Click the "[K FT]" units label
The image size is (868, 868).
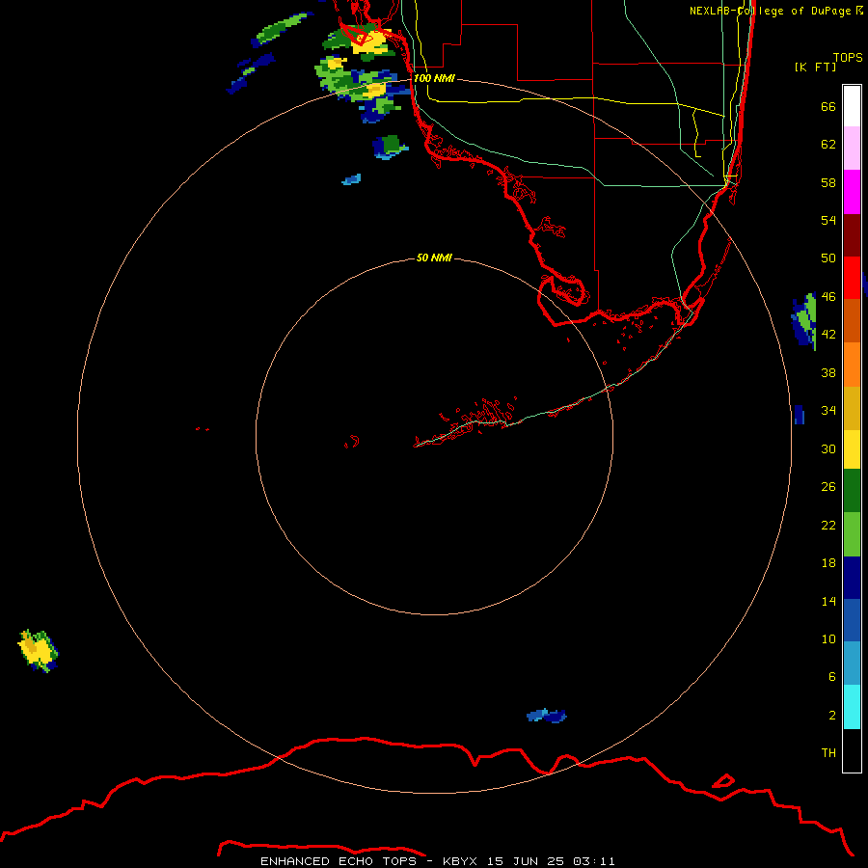(x=815, y=67)
